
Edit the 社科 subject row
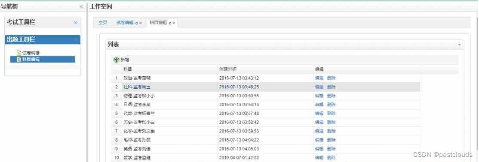(x=319, y=87)
